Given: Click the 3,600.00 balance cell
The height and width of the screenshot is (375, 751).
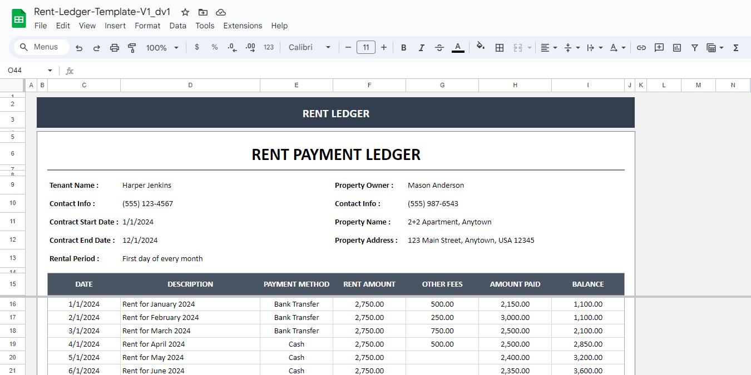Looking at the screenshot, I should coord(588,371).
